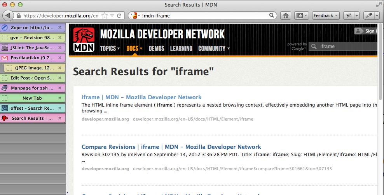This screenshot has height=195, width=384.
Task: Open the iframe | MDN result link
Action: 141,97
